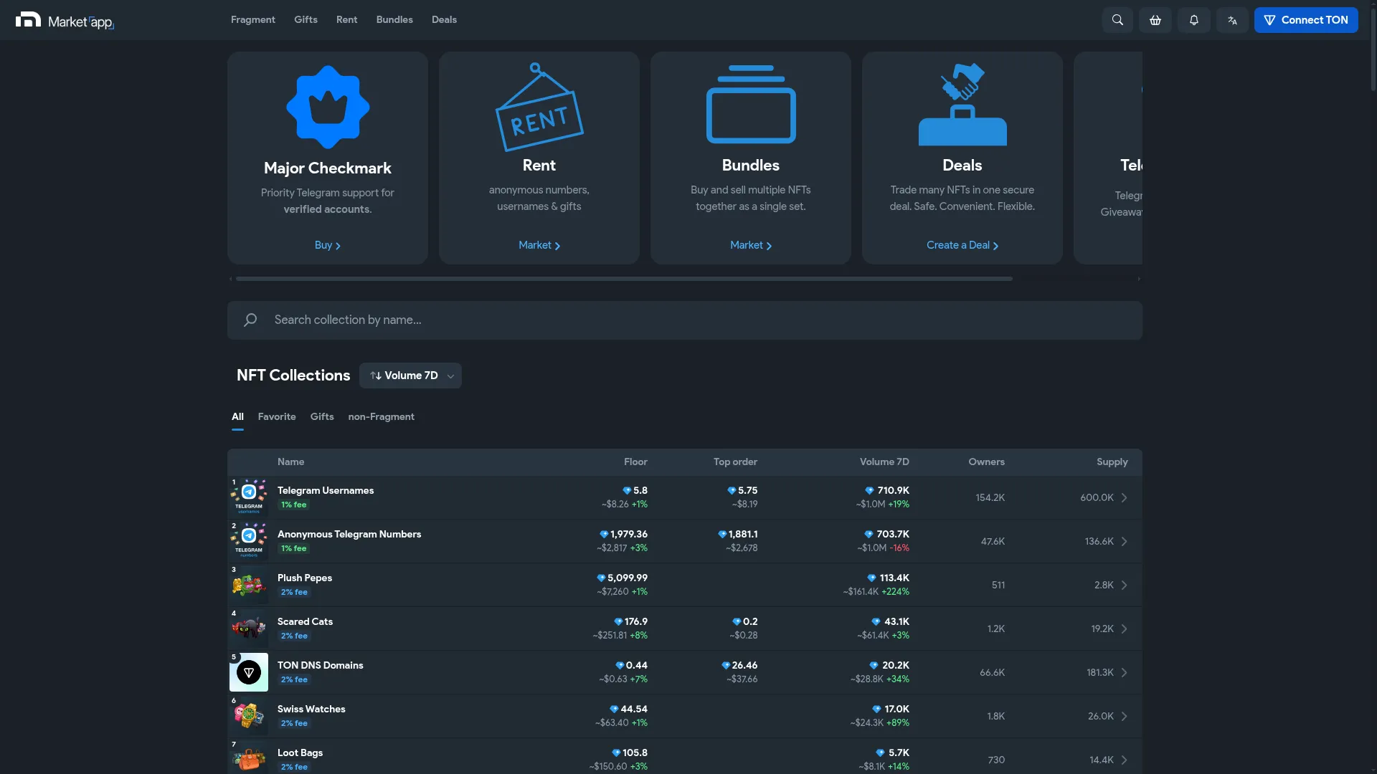The height and width of the screenshot is (774, 1377).
Task: Click the Top order column header
Action: coord(735,462)
